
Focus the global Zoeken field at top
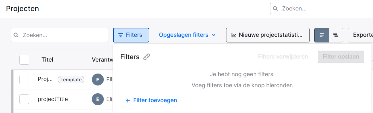pyautogui.click(x=322, y=9)
